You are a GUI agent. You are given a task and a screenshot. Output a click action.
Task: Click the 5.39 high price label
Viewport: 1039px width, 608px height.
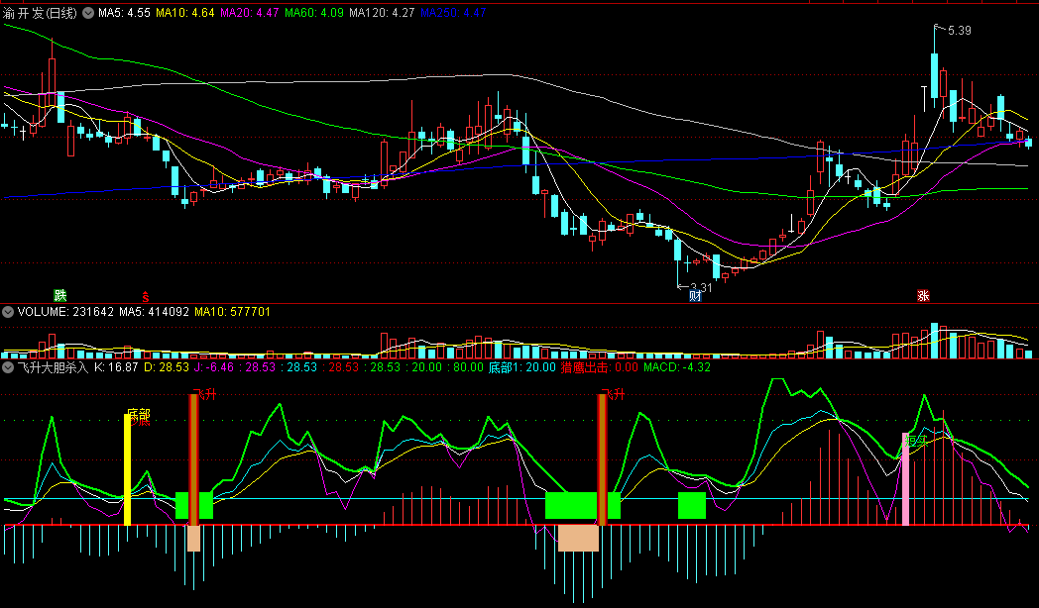[x=960, y=31]
